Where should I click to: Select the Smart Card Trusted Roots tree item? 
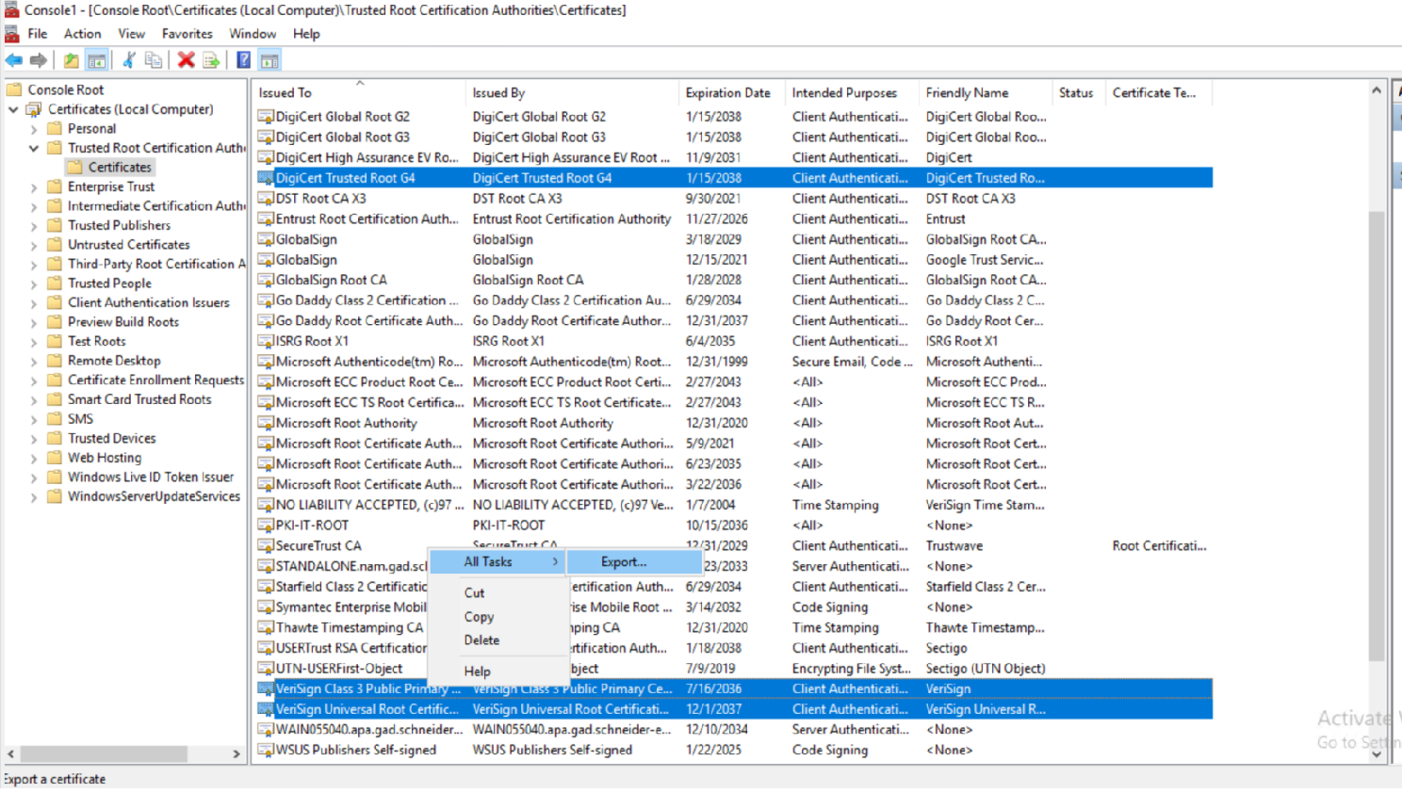[x=139, y=399]
